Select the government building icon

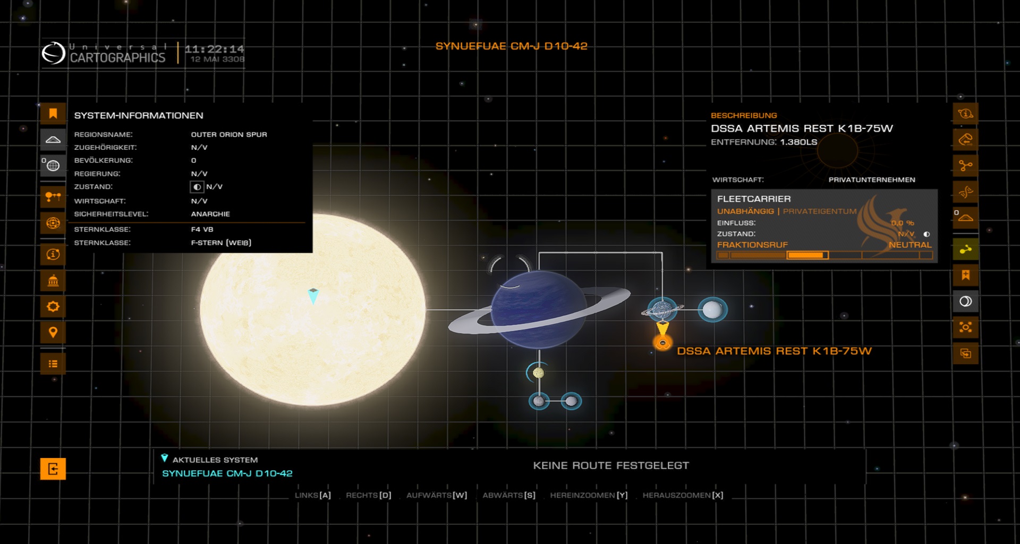pyautogui.click(x=53, y=280)
